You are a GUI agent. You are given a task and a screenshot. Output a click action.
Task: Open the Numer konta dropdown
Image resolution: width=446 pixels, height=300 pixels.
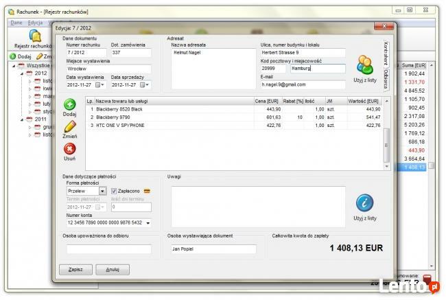coord(147,222)
